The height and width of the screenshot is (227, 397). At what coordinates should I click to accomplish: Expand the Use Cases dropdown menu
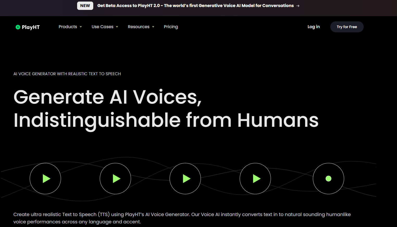pyautogui.click(x=105, y=27)
